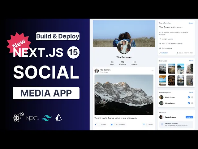Open the mountain thumbnail in User Media

(x=162, y=69)
